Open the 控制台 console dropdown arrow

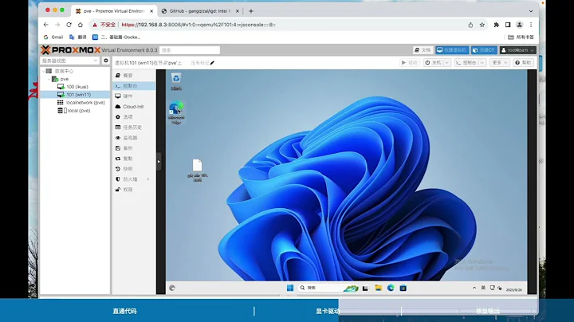click(x=482, y=63)
